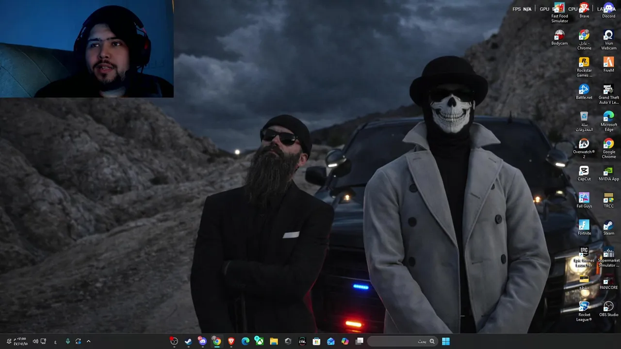Open the taskbar clock and date
Viewport: 621px width, 349px height.
[x=20, y=341]
